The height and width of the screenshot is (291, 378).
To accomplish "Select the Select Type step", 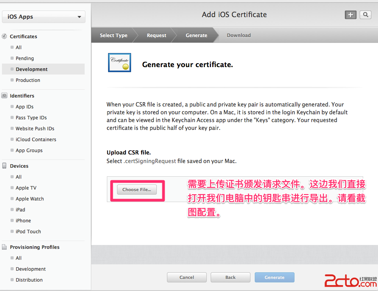I will point(114,35).
